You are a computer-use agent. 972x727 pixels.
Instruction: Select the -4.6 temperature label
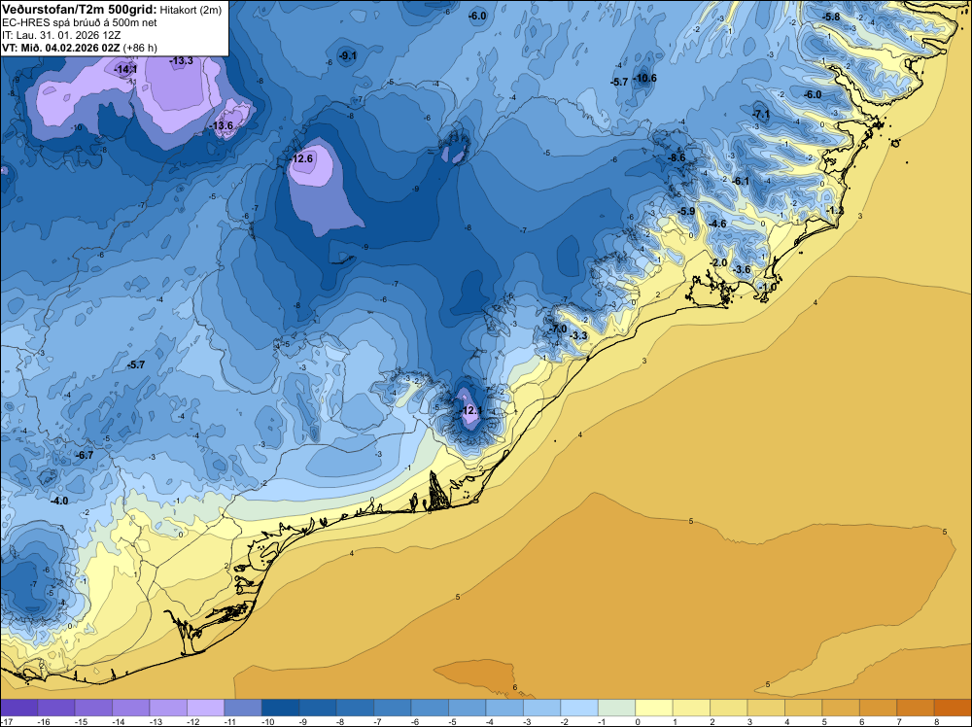(x=717, y=224)
